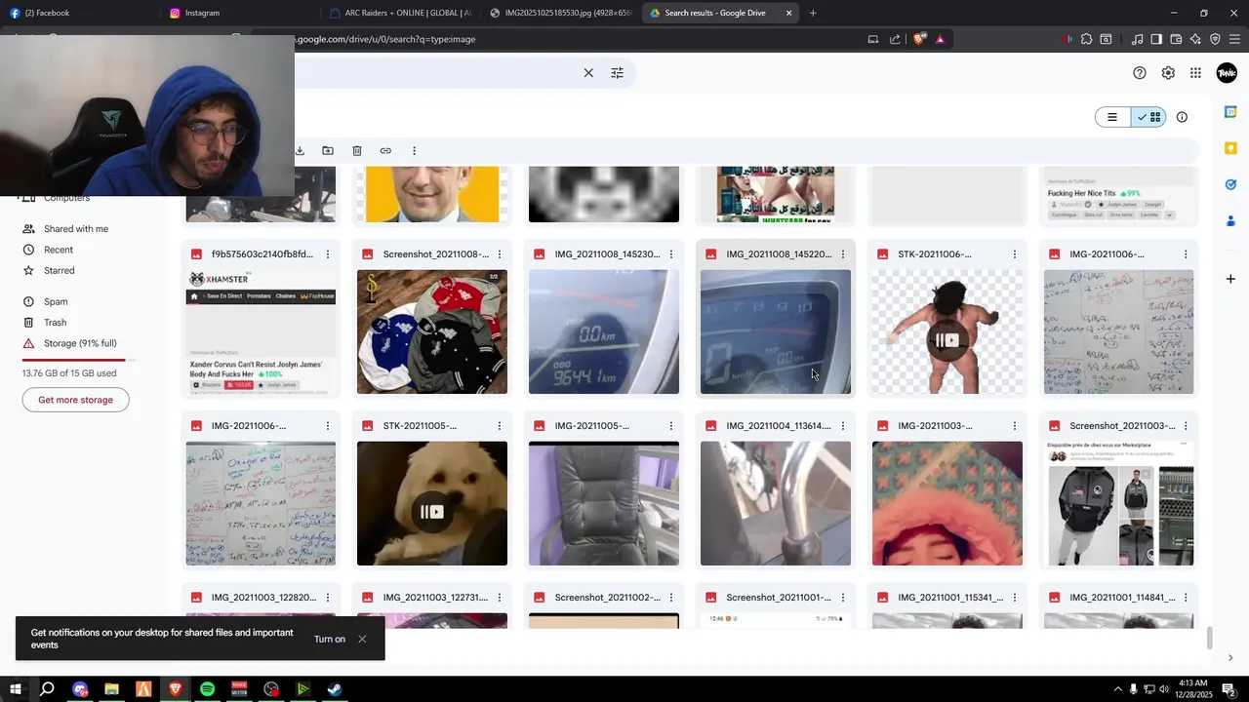Collapse the side panel chevron
The width and height of the screenshot is (1249, 702).
pos(1230,658)
